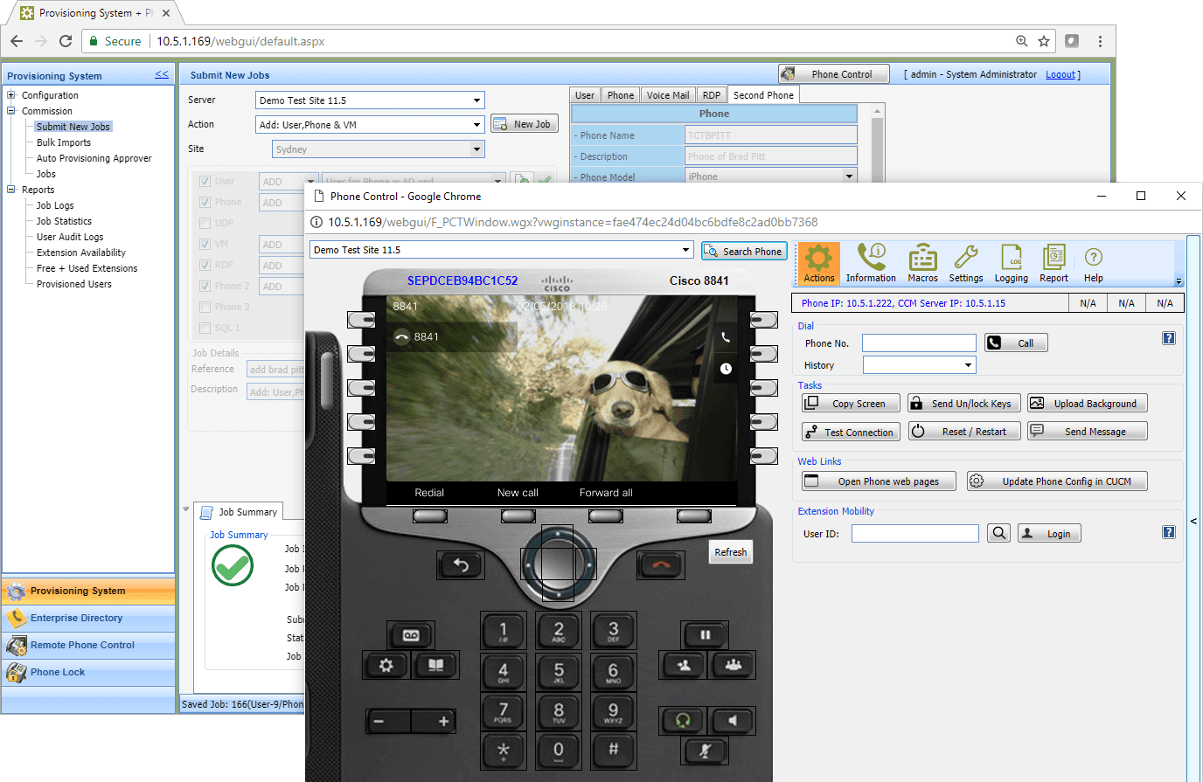
Task: Click the Search Phone button
Action: pyautogui.click(x=744, y=251)
